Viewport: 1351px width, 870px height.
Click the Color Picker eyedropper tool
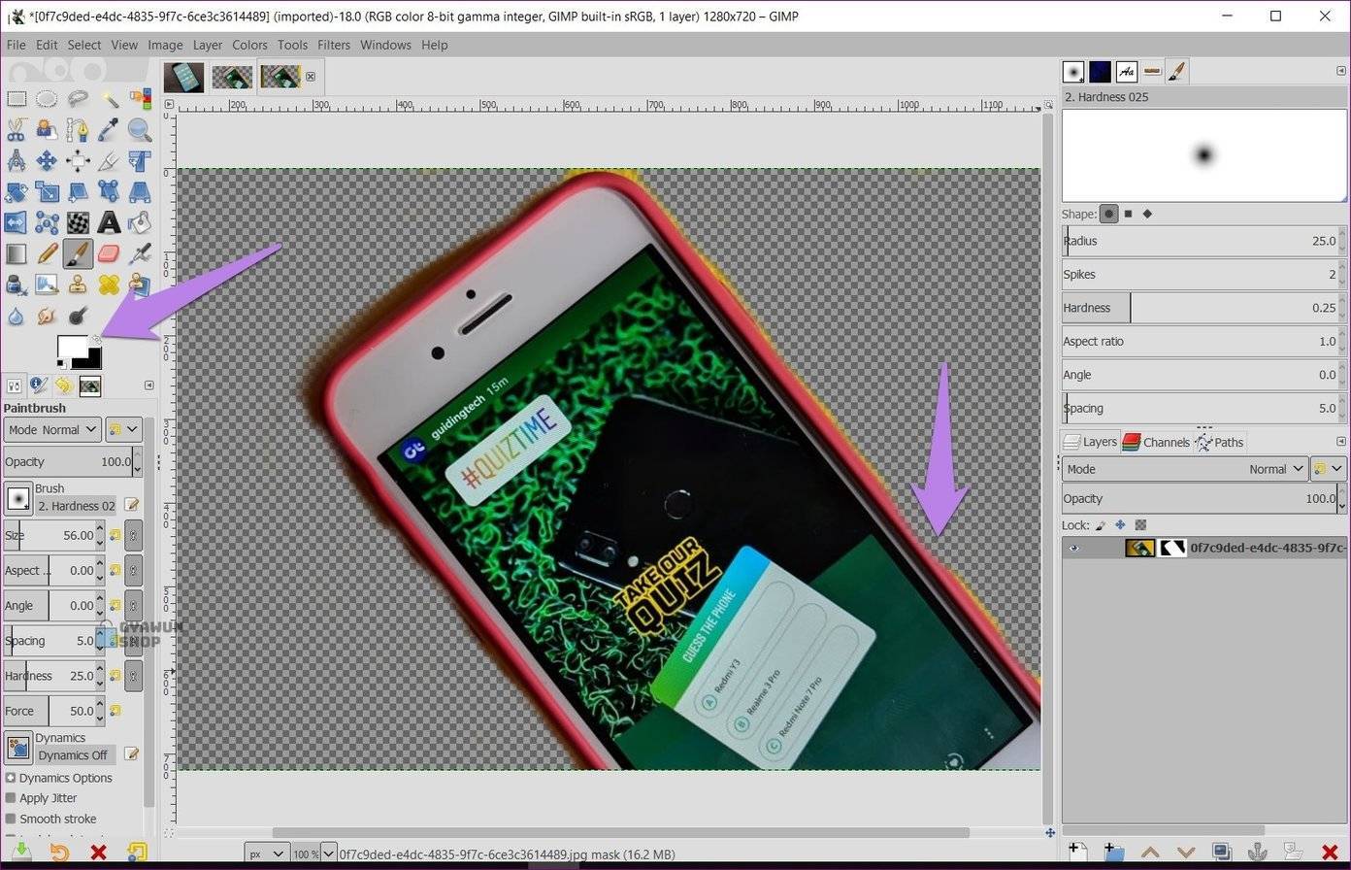coord(109,129)
